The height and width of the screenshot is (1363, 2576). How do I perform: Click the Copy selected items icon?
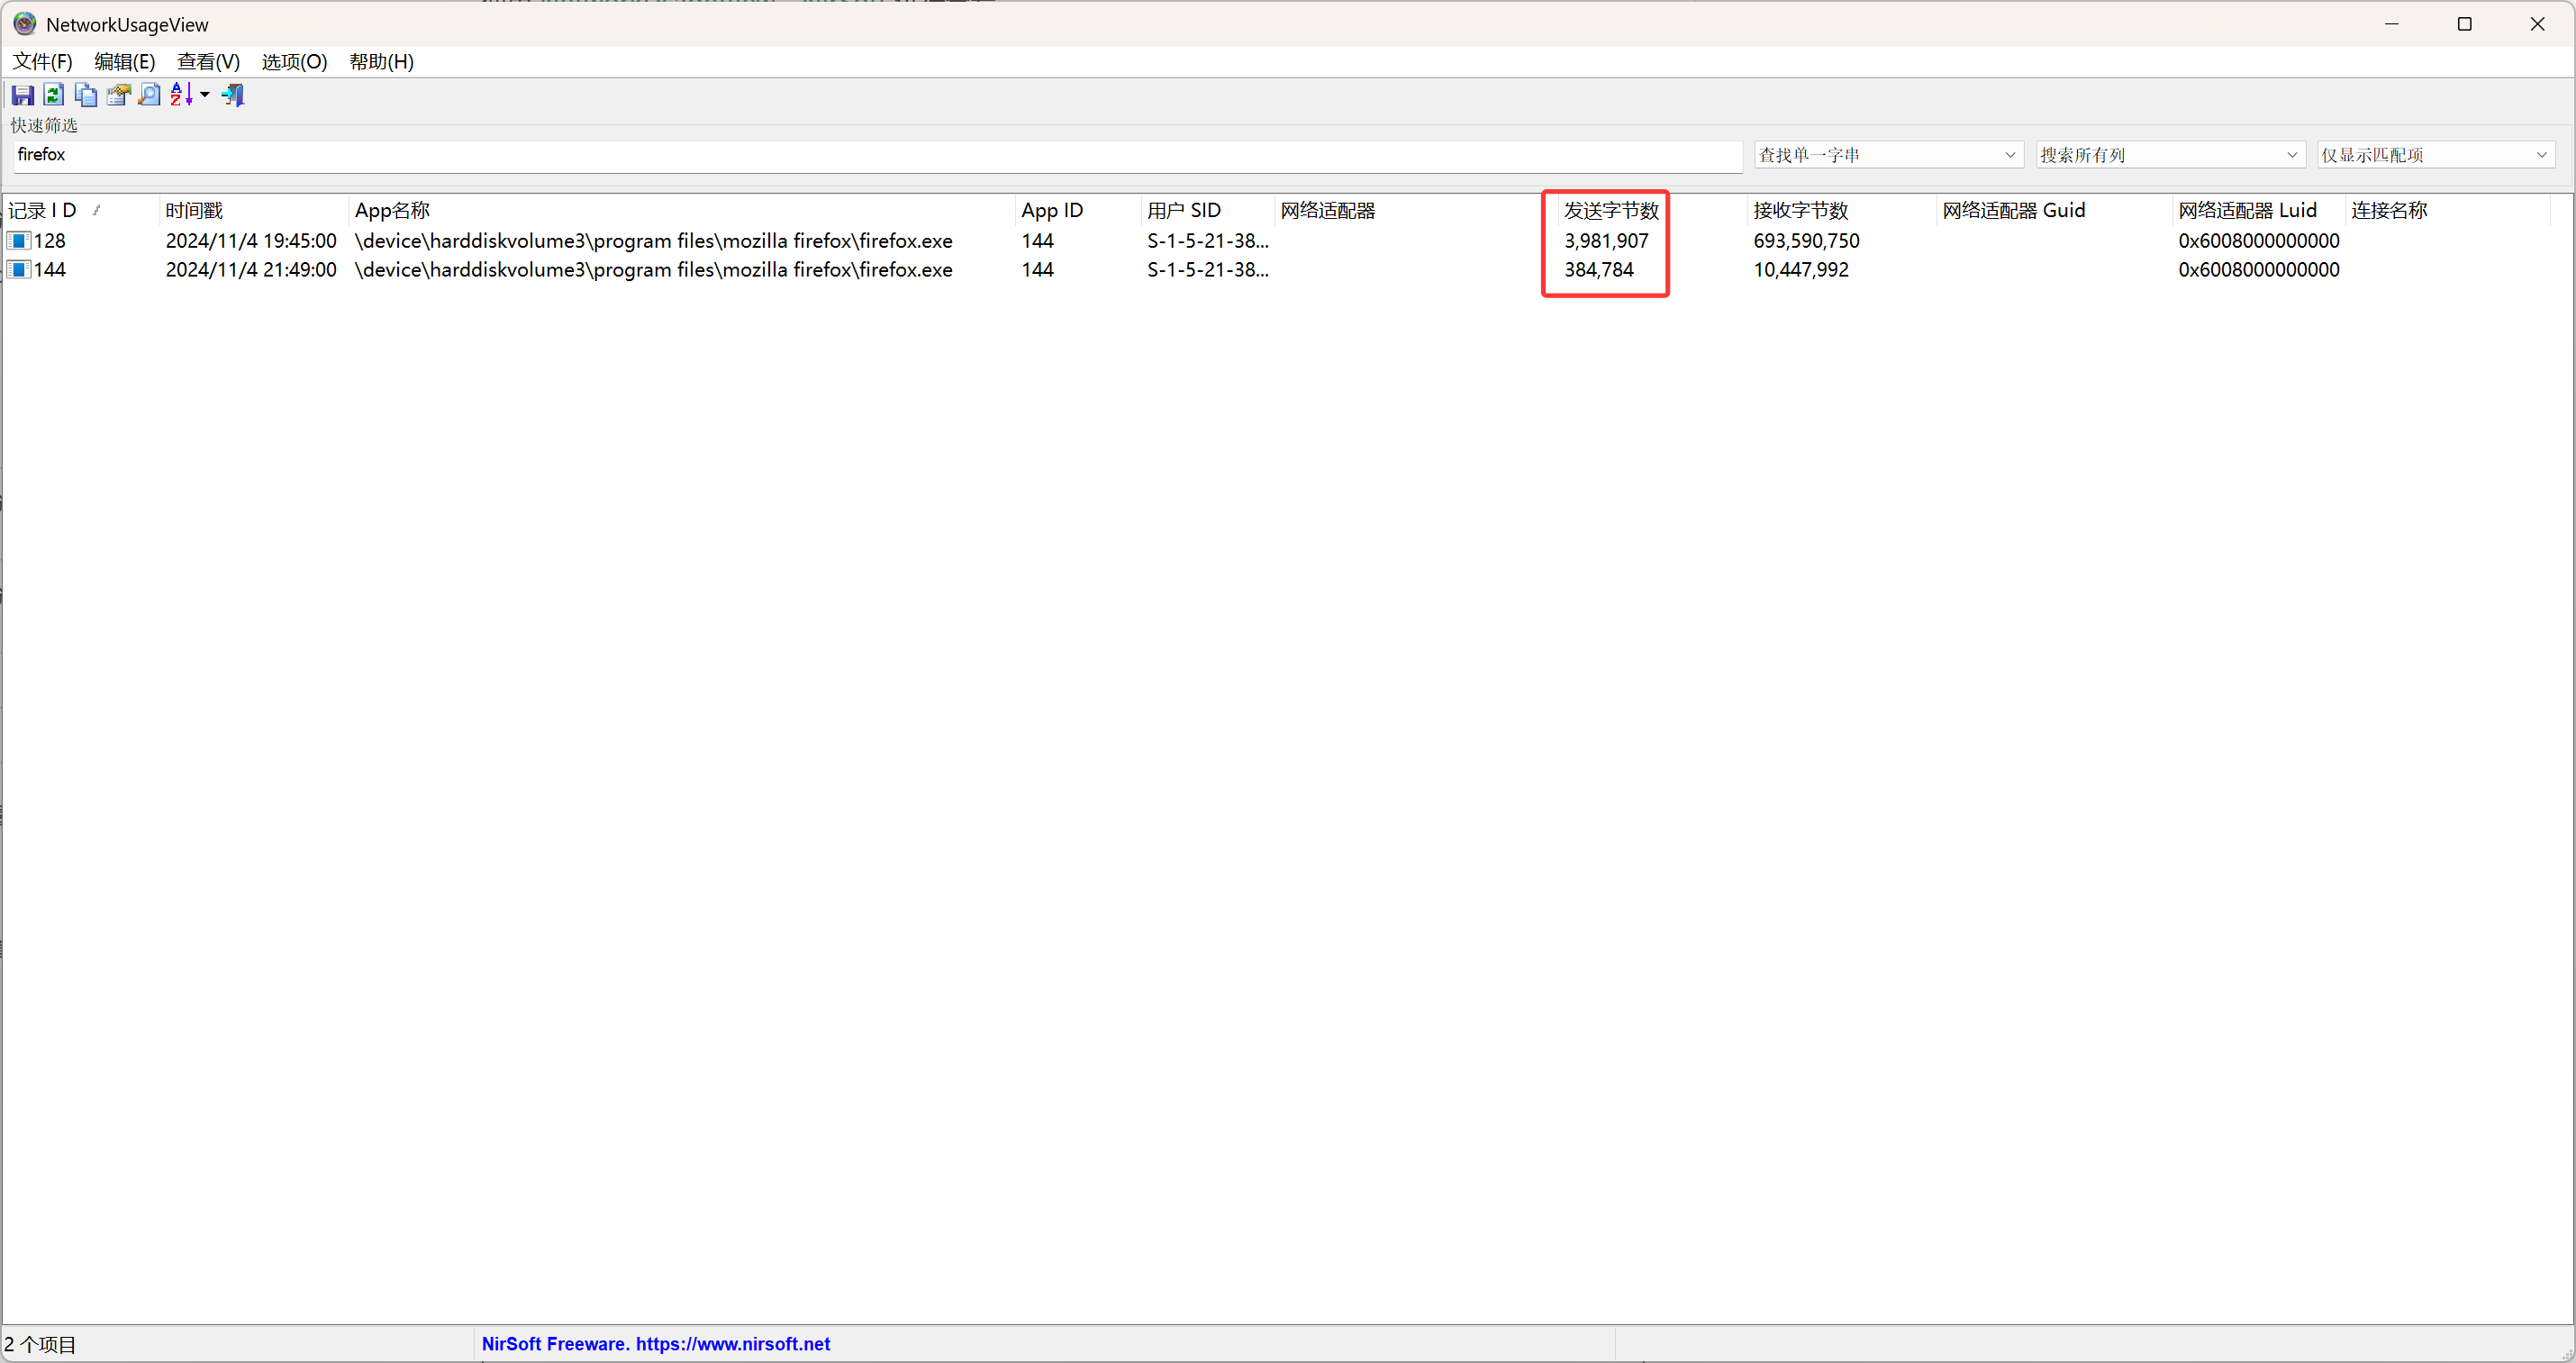86,95
